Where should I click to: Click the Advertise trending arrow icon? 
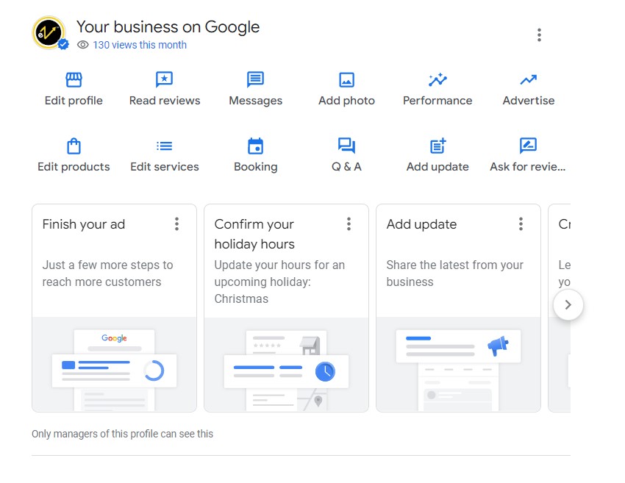[x=528, y=80]
